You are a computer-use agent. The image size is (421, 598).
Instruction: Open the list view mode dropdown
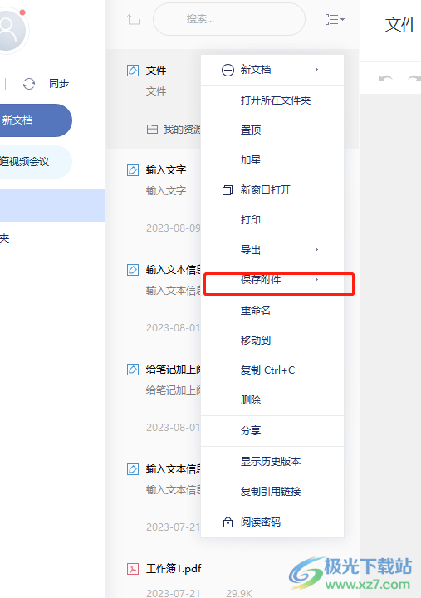(x=335, y=19)
